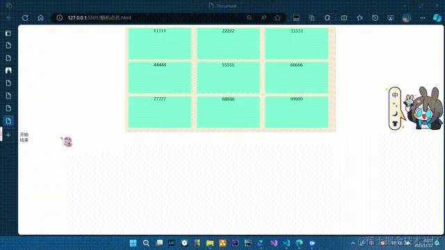Screen dimensions: 445x250
Task: Open the Windows Start menu
Action: click(x=133, y=243)
